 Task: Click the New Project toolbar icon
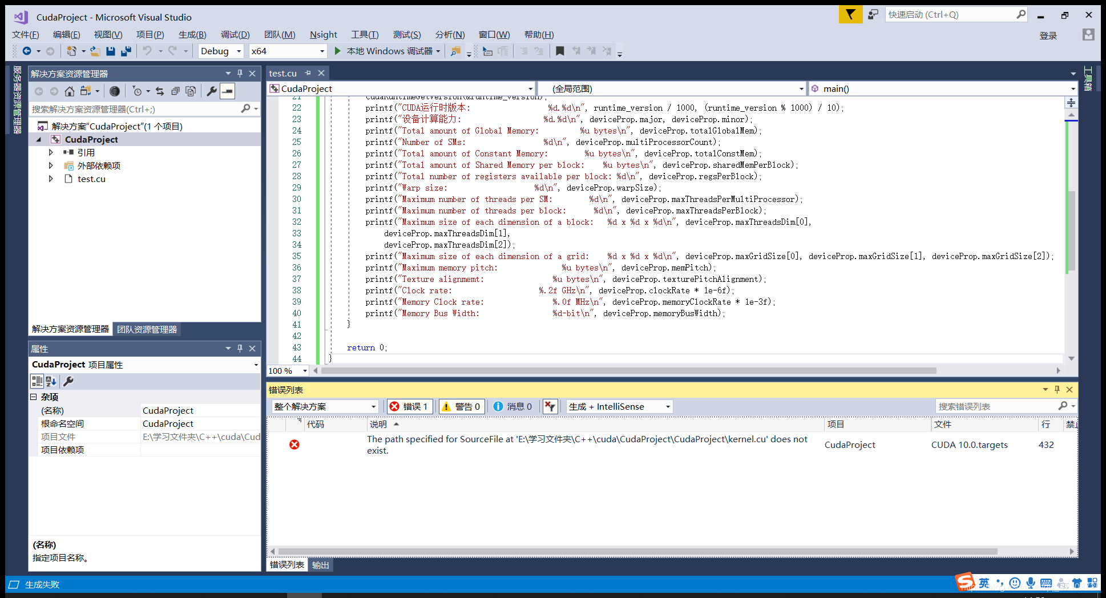tap(71, 51)
